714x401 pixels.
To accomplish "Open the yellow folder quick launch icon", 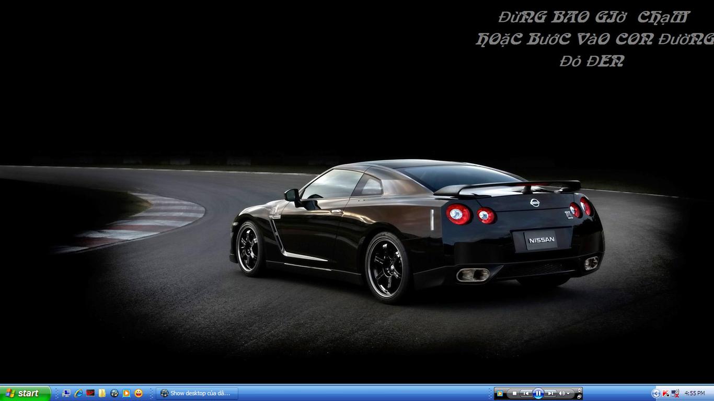I will [x=102, y=393].
